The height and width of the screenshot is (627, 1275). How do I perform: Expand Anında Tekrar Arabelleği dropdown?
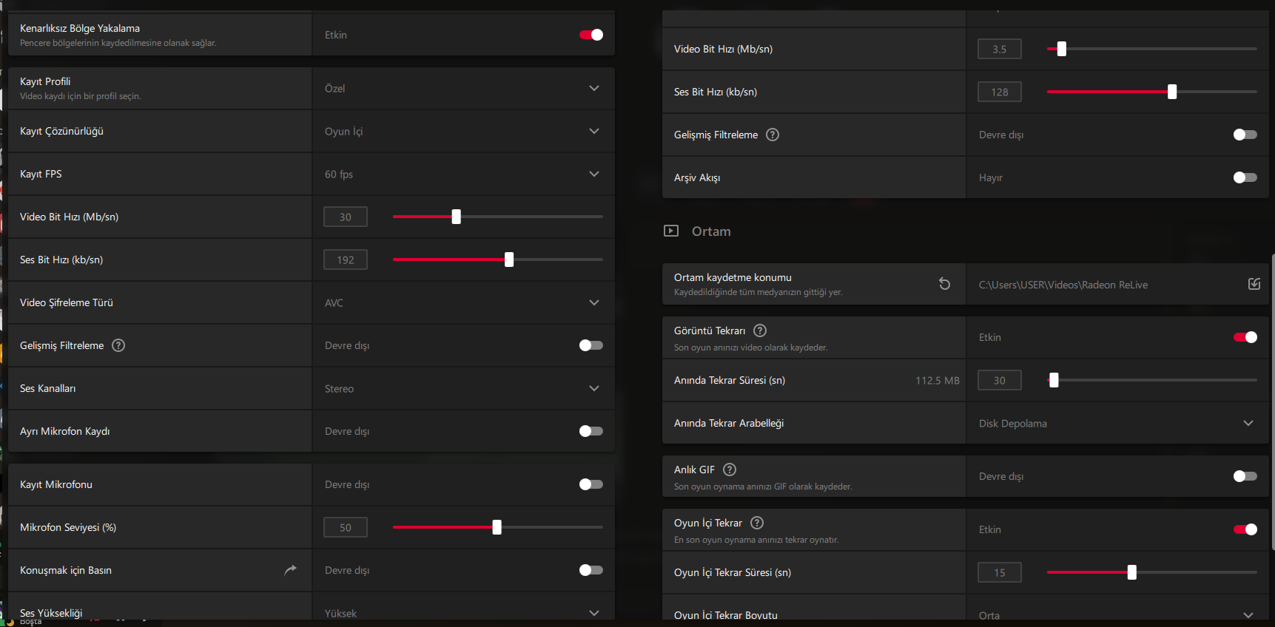click(x=1248, y=423)
